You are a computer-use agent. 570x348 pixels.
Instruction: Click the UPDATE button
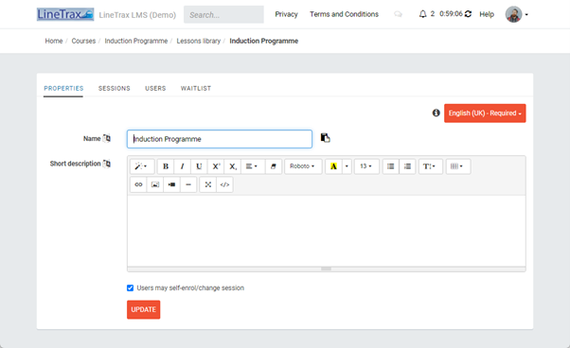click(143, 309)
